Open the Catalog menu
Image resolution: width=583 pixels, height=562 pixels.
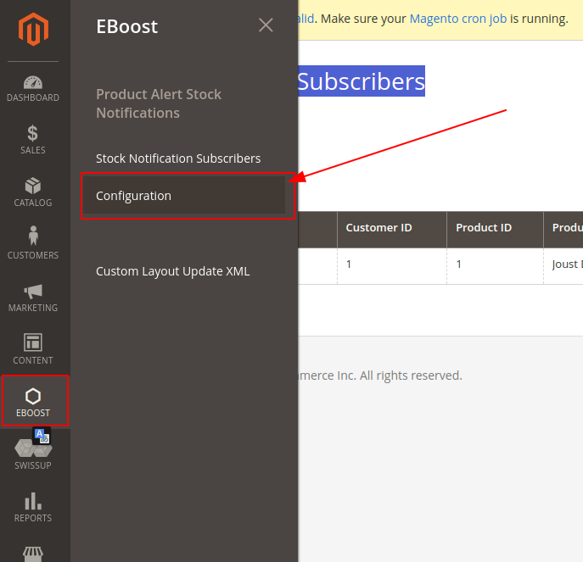click(34, 193)
